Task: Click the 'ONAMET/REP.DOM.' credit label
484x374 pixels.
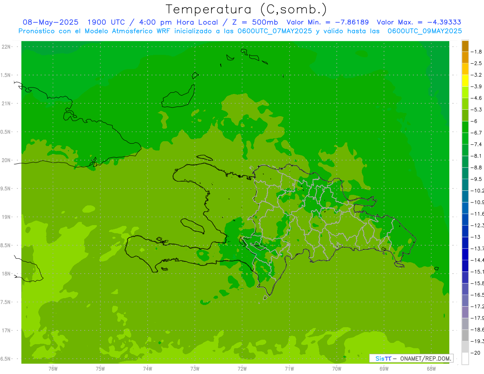Action: point(426,358)
